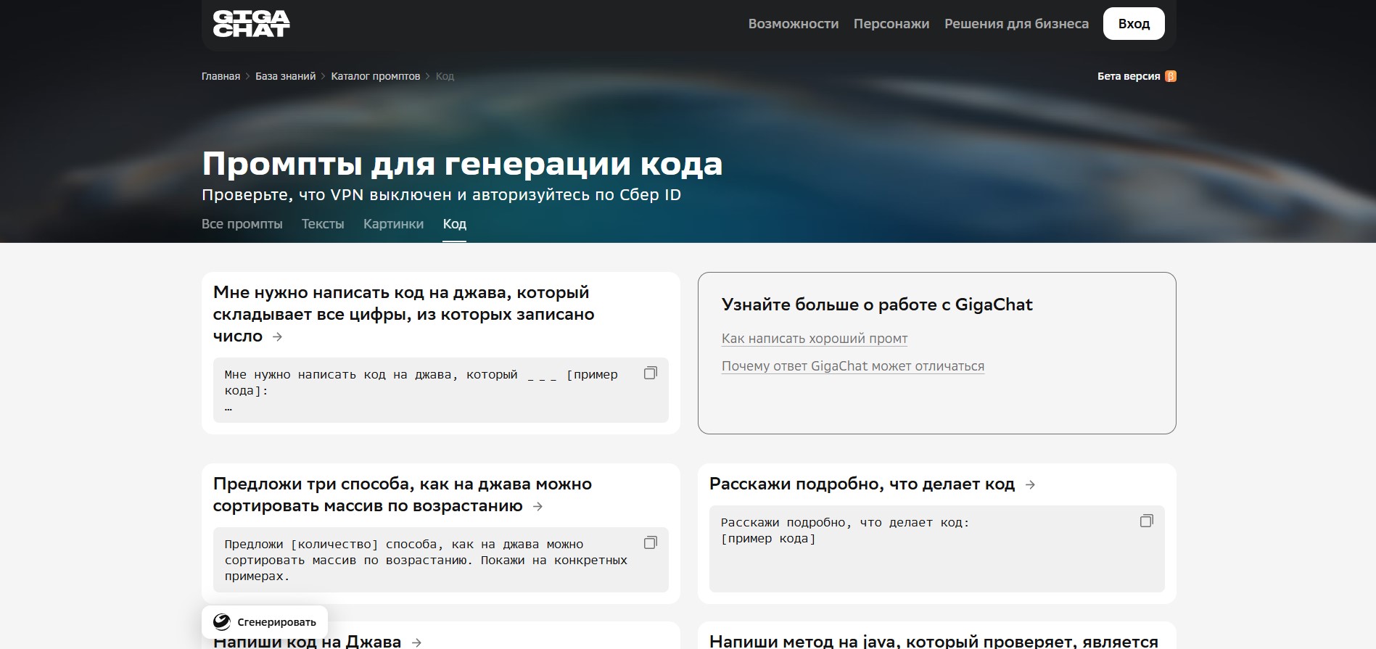Click the 'Код' breadcrumb text

click(x=445, y=76)
